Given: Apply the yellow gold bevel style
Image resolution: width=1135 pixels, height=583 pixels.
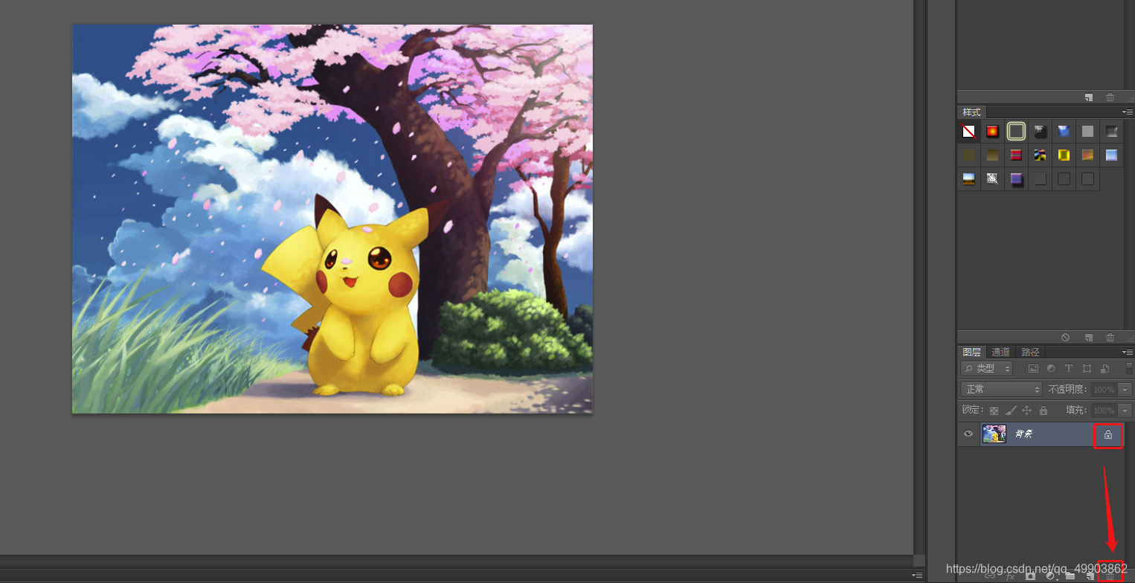Looking at the screenshot, I should tap(1064, 155).
